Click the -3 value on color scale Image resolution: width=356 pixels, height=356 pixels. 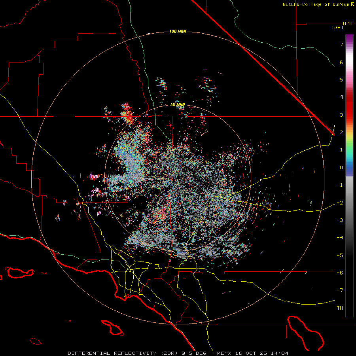click(340, 220)
